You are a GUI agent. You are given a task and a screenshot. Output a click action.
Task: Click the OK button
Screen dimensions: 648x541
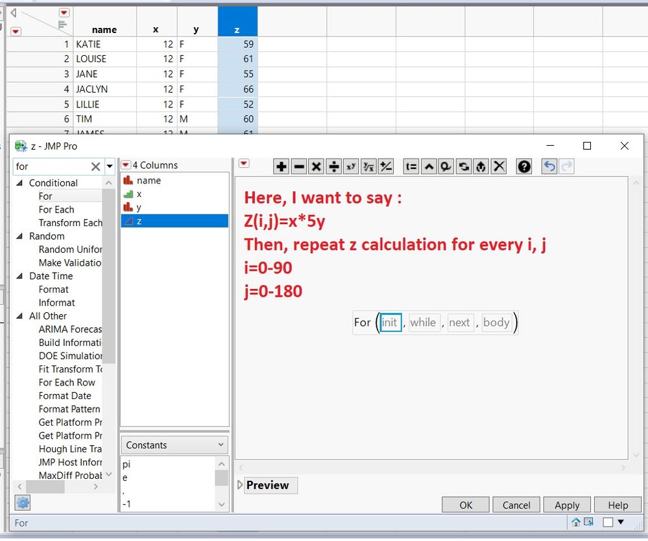click(x=466, y=505)
